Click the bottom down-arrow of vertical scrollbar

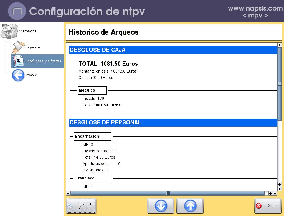pyautogui.click(x=279, y=189)
